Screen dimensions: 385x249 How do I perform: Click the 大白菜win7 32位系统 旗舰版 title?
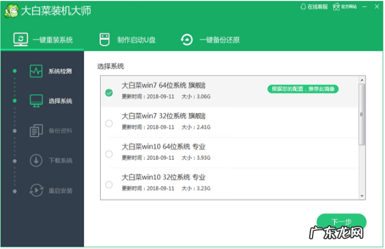pos(163,116)
